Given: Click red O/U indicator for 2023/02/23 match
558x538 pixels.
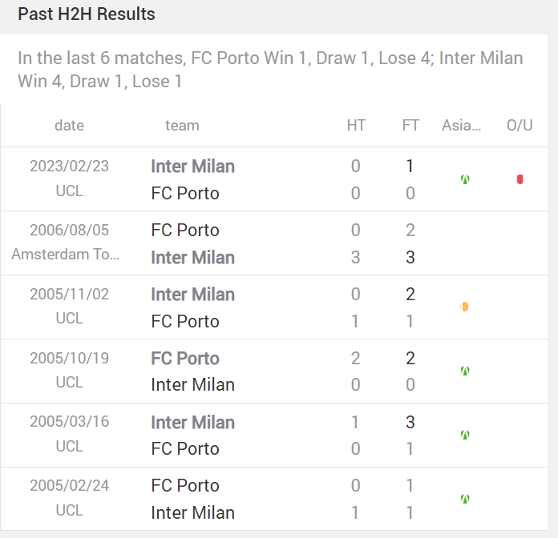Looking at the screenshot, I should coord(520,179).
